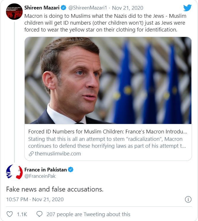Click the France in Pakistan account name
198x221 pixels.
pos(46,170)
